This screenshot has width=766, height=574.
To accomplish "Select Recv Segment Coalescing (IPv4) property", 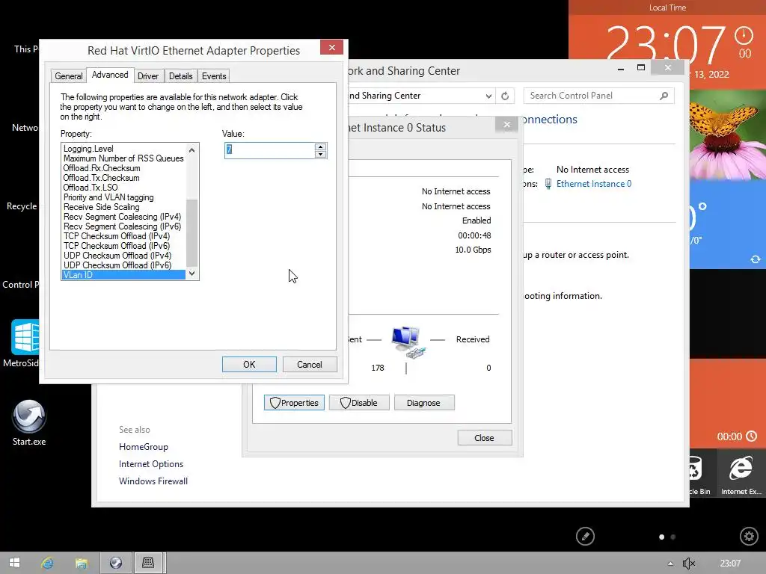I will [123, 217].
